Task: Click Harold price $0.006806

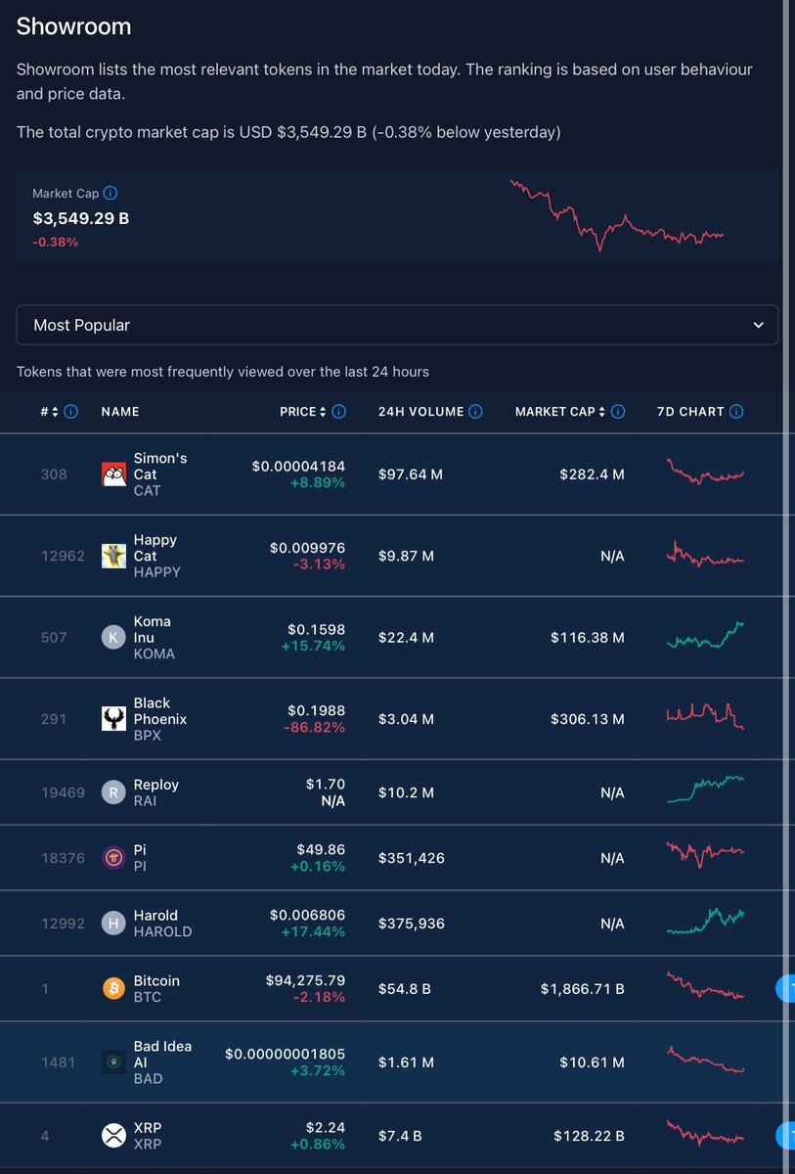Action: 308,915
